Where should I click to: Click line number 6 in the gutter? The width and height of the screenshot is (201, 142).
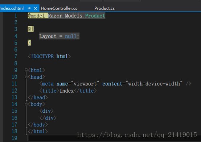point(16,50)
